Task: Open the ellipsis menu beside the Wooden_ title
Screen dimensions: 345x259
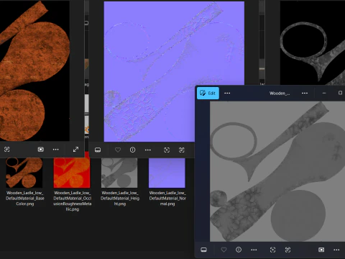Action: pos(305,93)
